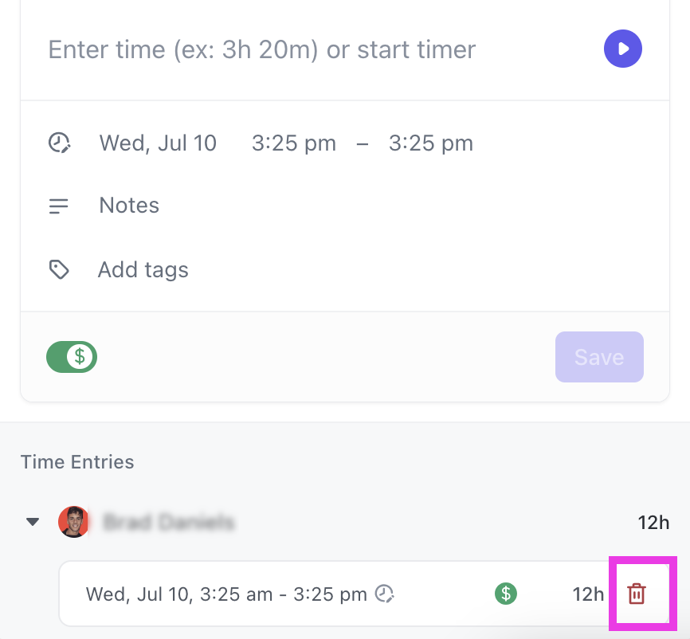690x639 pixels.
Task: Collapse the Brad Daniels time entries group
Action: coord(33,522)
